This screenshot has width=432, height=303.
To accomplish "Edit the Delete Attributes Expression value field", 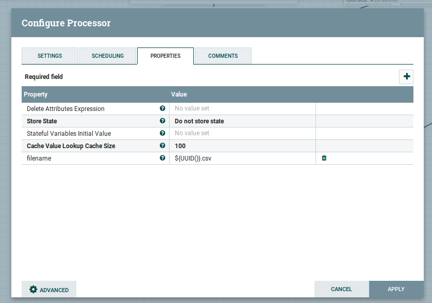I will [242, 109].
